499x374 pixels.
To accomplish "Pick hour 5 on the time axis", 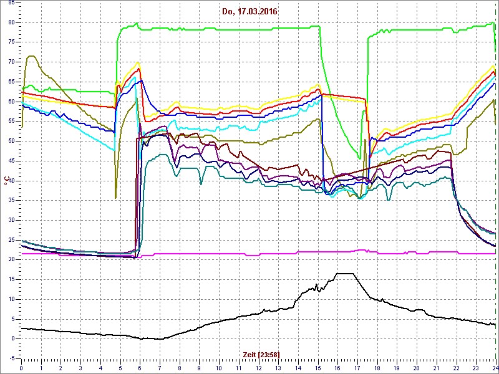I will point(120,368).
